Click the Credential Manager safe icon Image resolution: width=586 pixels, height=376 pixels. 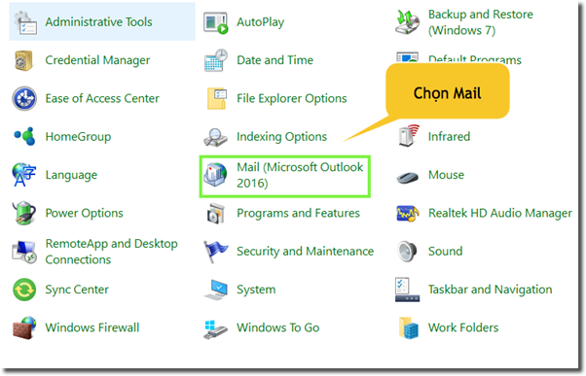tap(24, 60)
